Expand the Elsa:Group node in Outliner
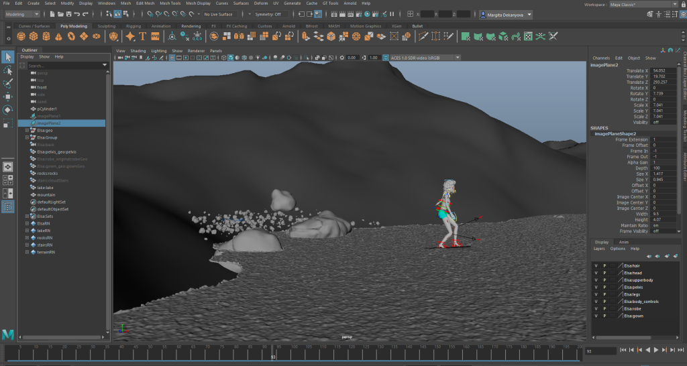Image resolution: width=687 pixels, height=366 pixels. (x=27, y=137)
